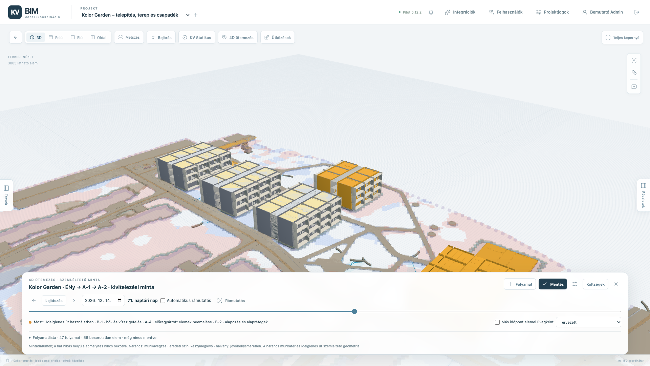The width and height of the screenshot is (650, 366).
Task: Click Teljes képernyő button
Action: tap(622, 38)
